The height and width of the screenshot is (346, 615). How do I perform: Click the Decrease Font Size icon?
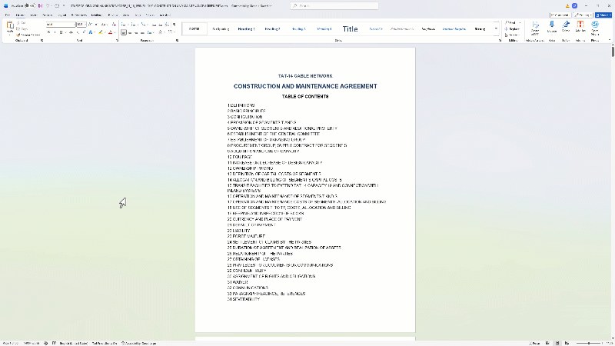pos(97,25)
